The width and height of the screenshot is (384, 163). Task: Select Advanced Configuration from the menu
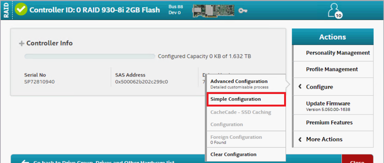pos(239,81)
